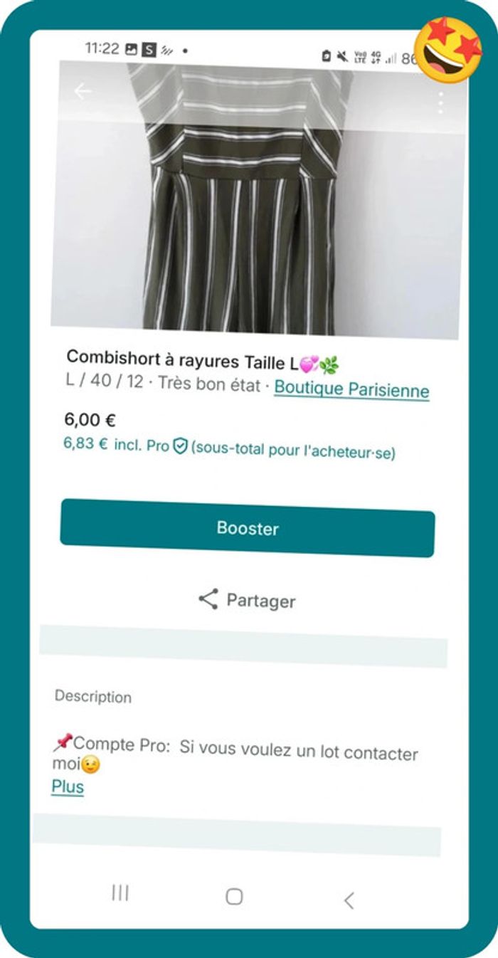Tap the back arrow over the product photo
Screen dimensions: 498x958
tap(83, 92)
